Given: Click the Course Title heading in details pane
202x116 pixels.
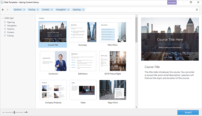Looking at the screenshot, I should [x=152, y=67].
